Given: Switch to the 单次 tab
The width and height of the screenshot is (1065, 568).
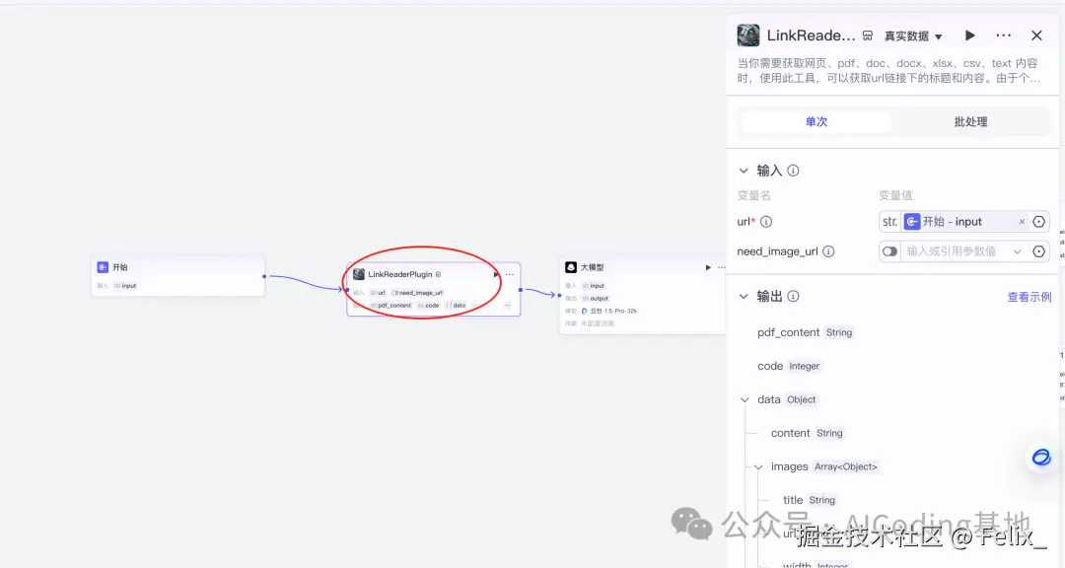Looking at the screenshot, I should (x=816, y=121).
